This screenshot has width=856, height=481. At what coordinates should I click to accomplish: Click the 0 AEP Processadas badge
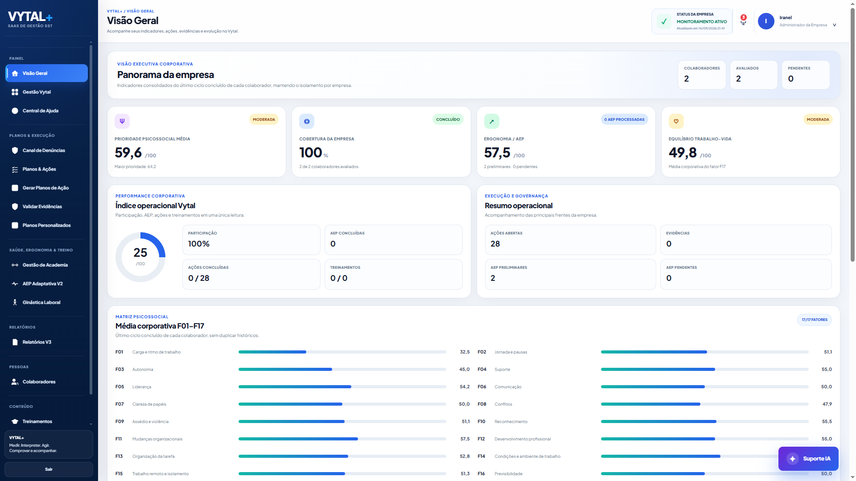click(x=624, y=119)
